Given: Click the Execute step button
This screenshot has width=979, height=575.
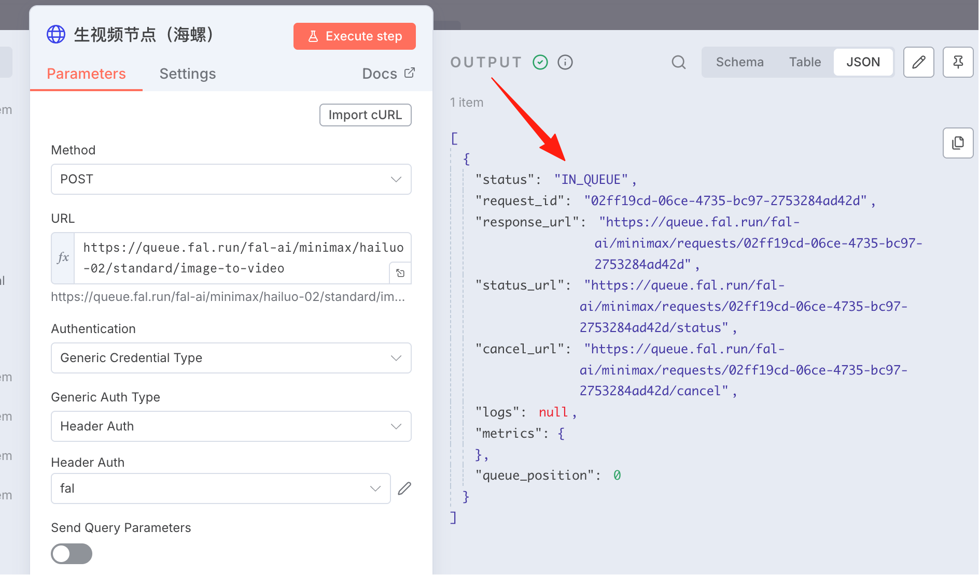Looking at the screenshot, I should coord(355,36).
